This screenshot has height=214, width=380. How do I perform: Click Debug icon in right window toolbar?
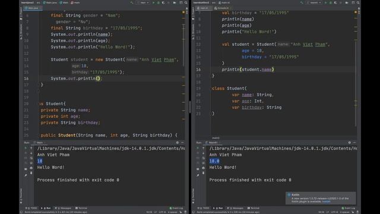(x=330, y=2)
